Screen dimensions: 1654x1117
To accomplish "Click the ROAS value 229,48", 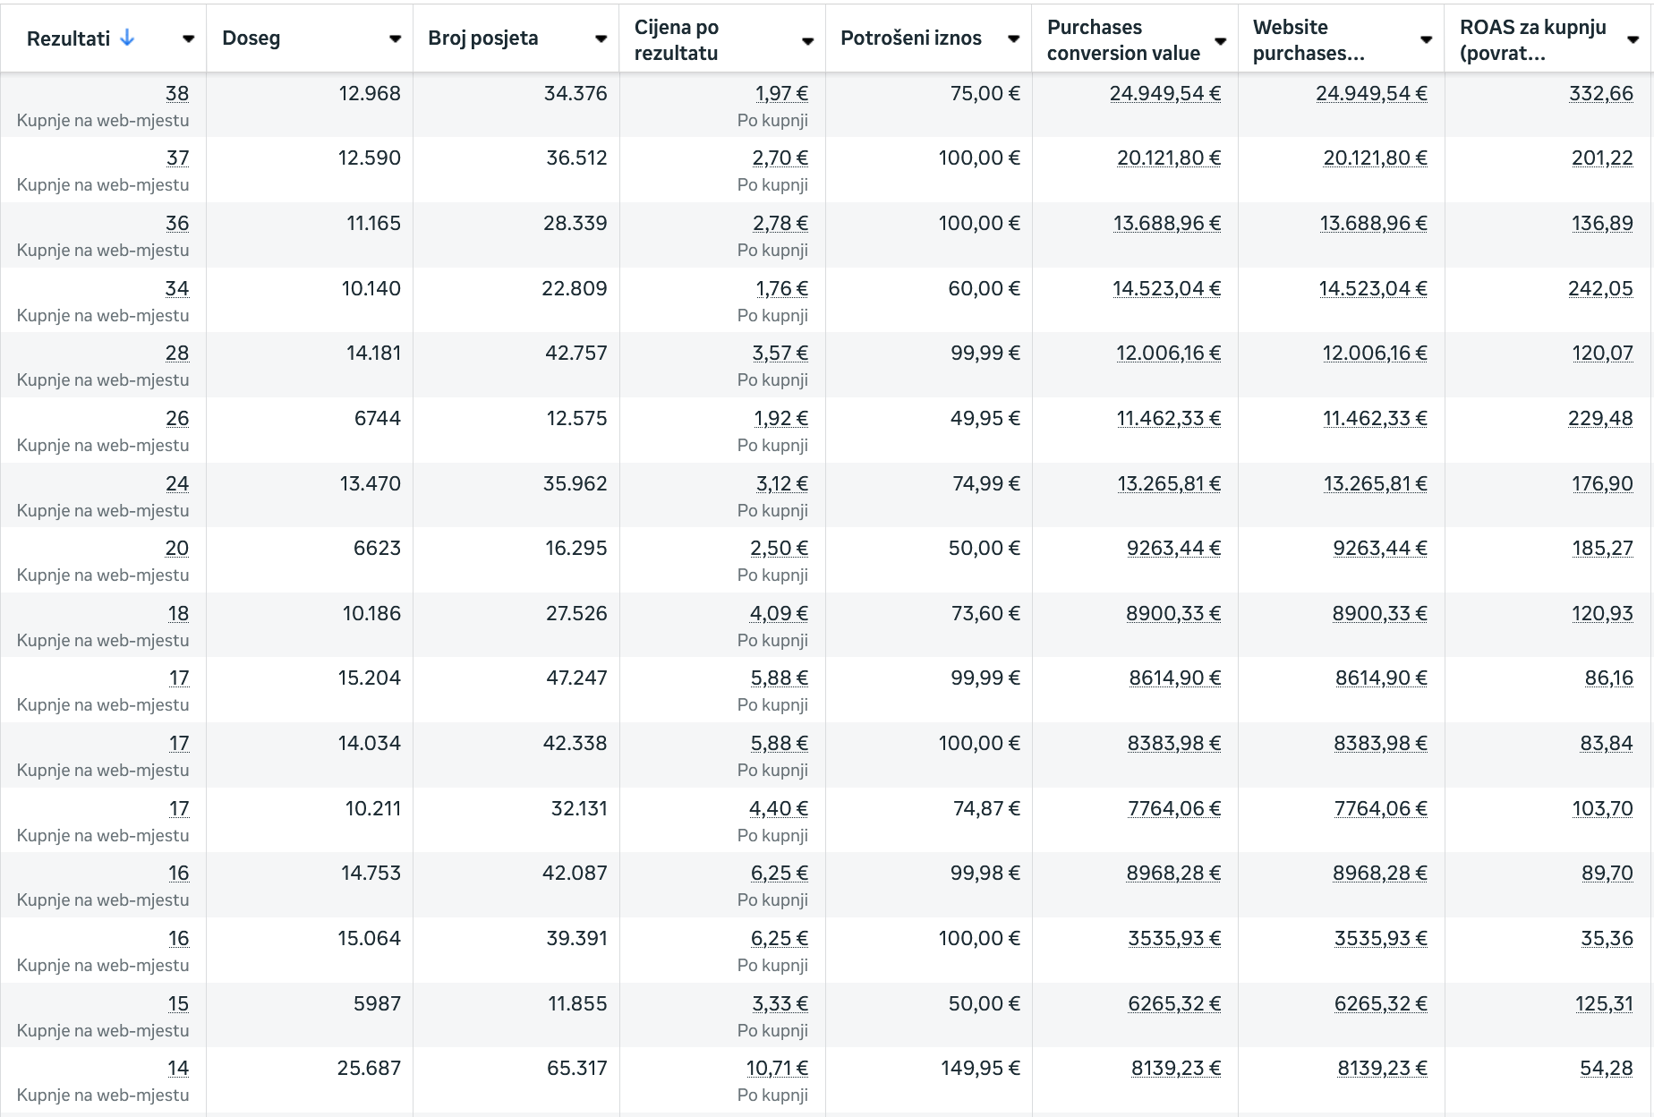I will (x=1600, y=418).
